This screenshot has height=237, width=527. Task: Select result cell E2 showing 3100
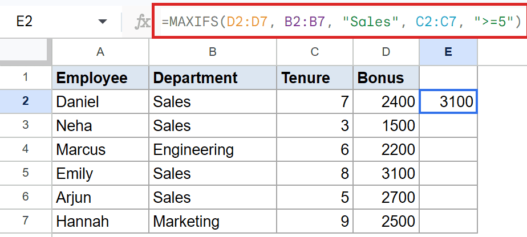(448, 101)
